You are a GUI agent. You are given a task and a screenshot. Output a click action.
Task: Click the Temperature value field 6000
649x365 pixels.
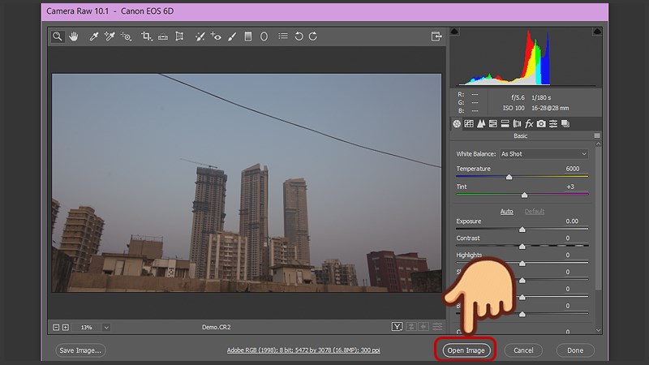(573, 169)
